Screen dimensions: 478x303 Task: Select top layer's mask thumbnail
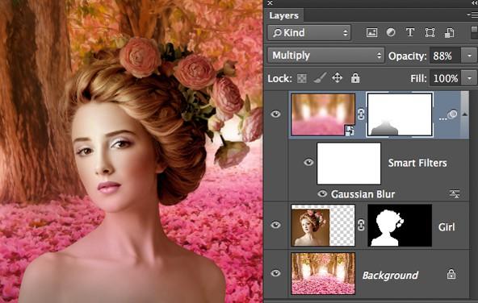(x=400, y=114)
